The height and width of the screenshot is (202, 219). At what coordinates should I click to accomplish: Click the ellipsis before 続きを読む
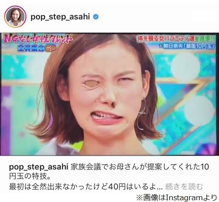pos(160,188)
